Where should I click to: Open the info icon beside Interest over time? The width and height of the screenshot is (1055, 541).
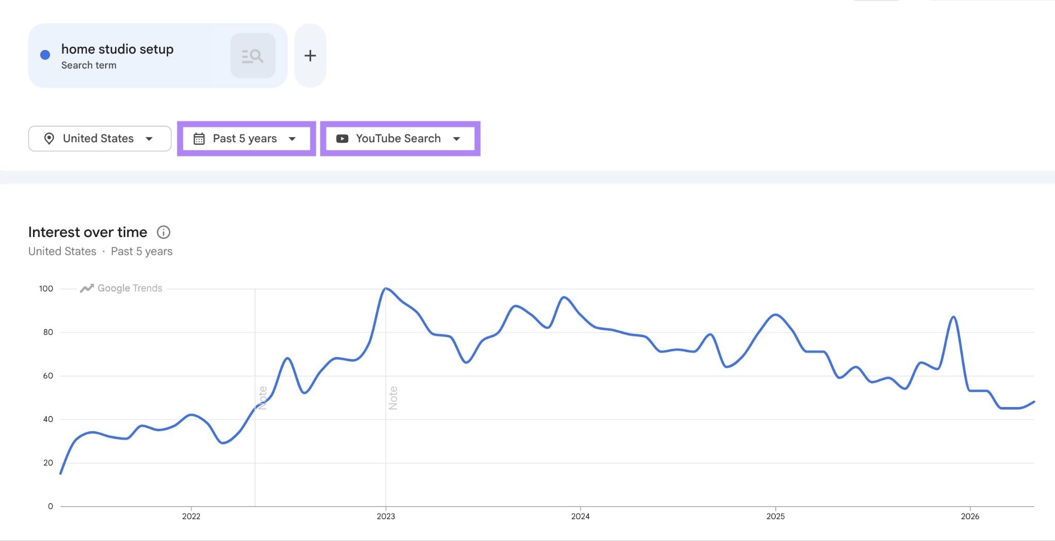point(163,232)
